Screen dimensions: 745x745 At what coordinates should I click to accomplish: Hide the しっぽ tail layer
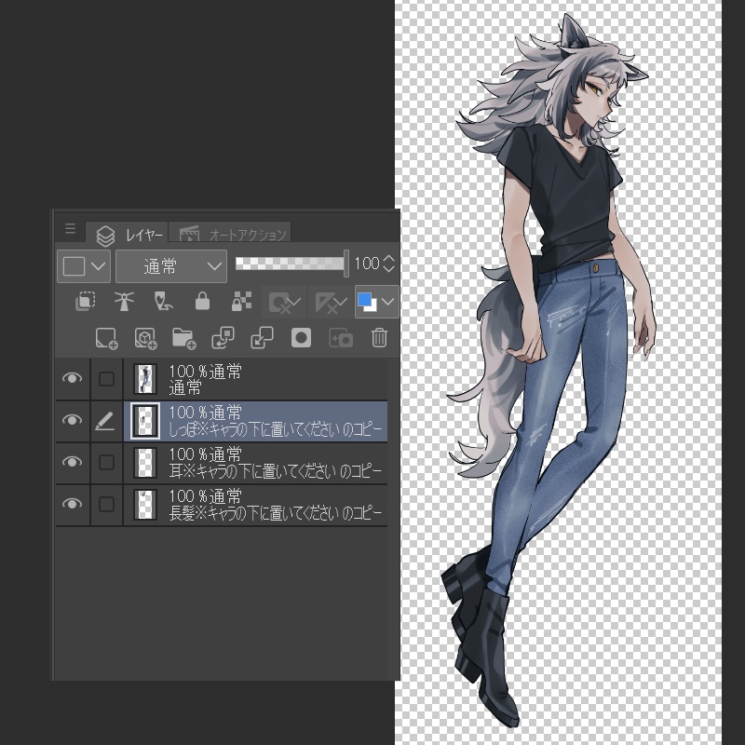tap(73, 420)
